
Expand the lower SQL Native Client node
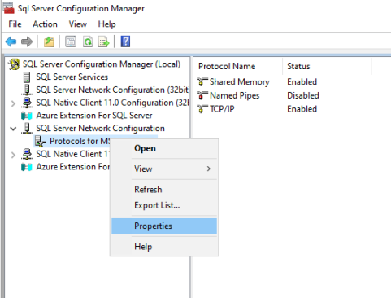coord(13,155)
